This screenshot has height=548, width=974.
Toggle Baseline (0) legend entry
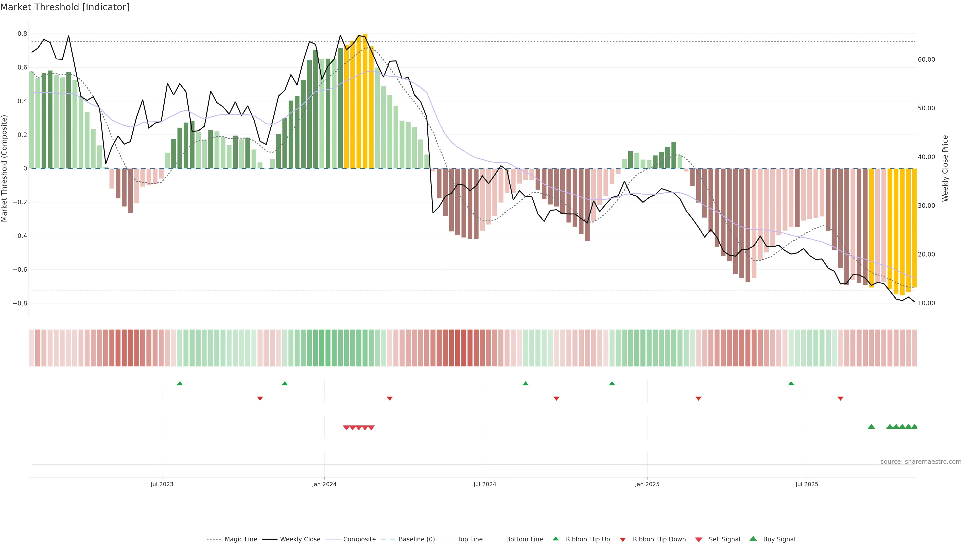coord(416,539)
